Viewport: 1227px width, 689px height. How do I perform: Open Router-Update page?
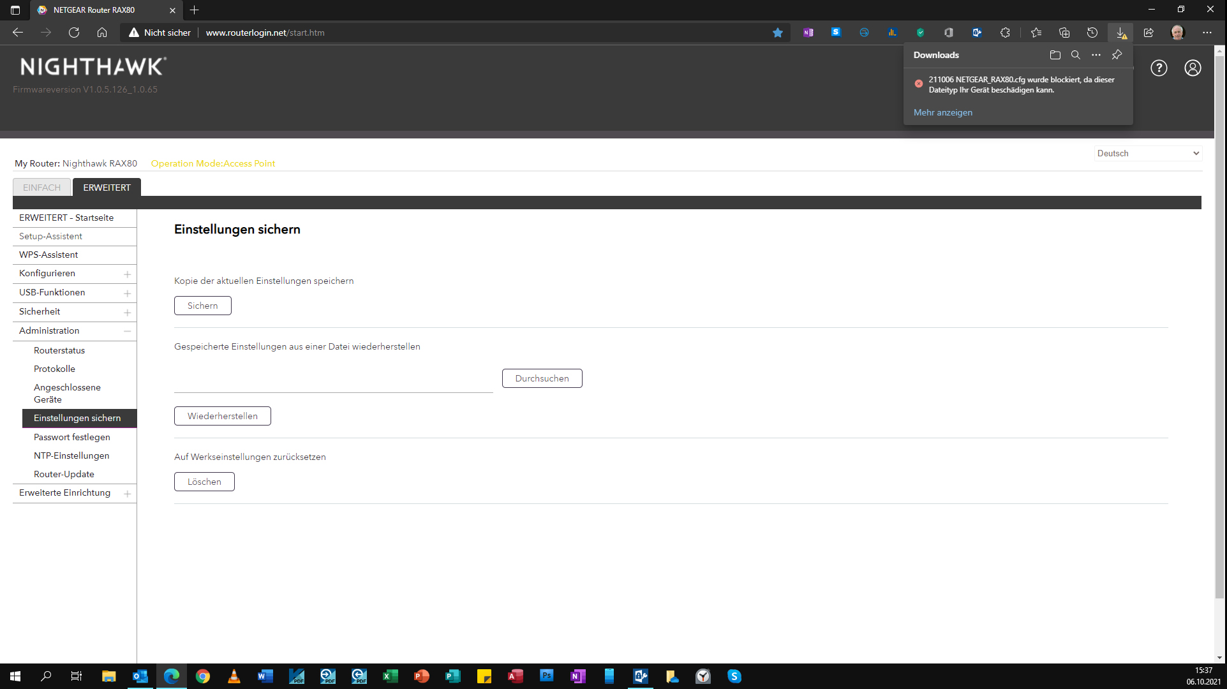click(64, 474)
